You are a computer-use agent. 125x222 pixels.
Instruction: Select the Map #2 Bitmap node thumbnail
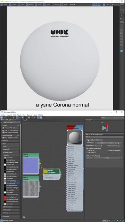pyautogui.click(x=31, y=165)
